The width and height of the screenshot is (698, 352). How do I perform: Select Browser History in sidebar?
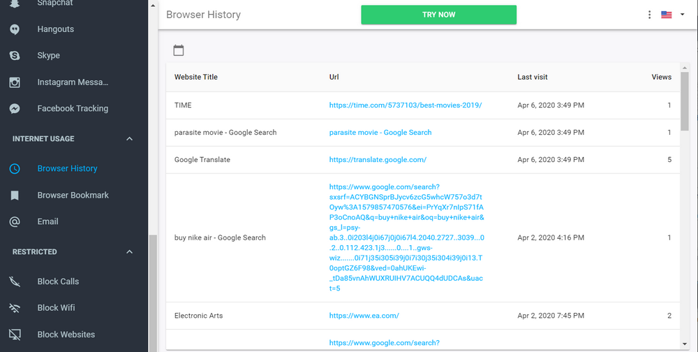[67, 168]
